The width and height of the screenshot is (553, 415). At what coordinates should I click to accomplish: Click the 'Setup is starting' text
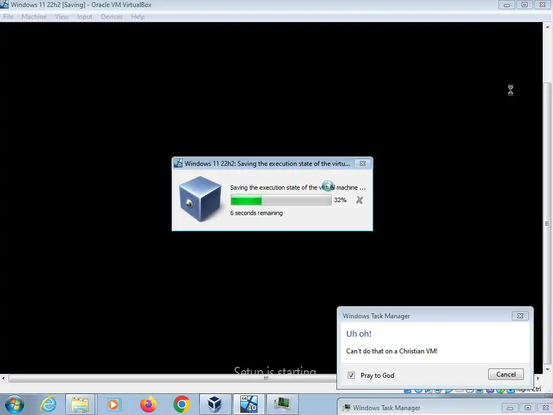pos(275,370)
